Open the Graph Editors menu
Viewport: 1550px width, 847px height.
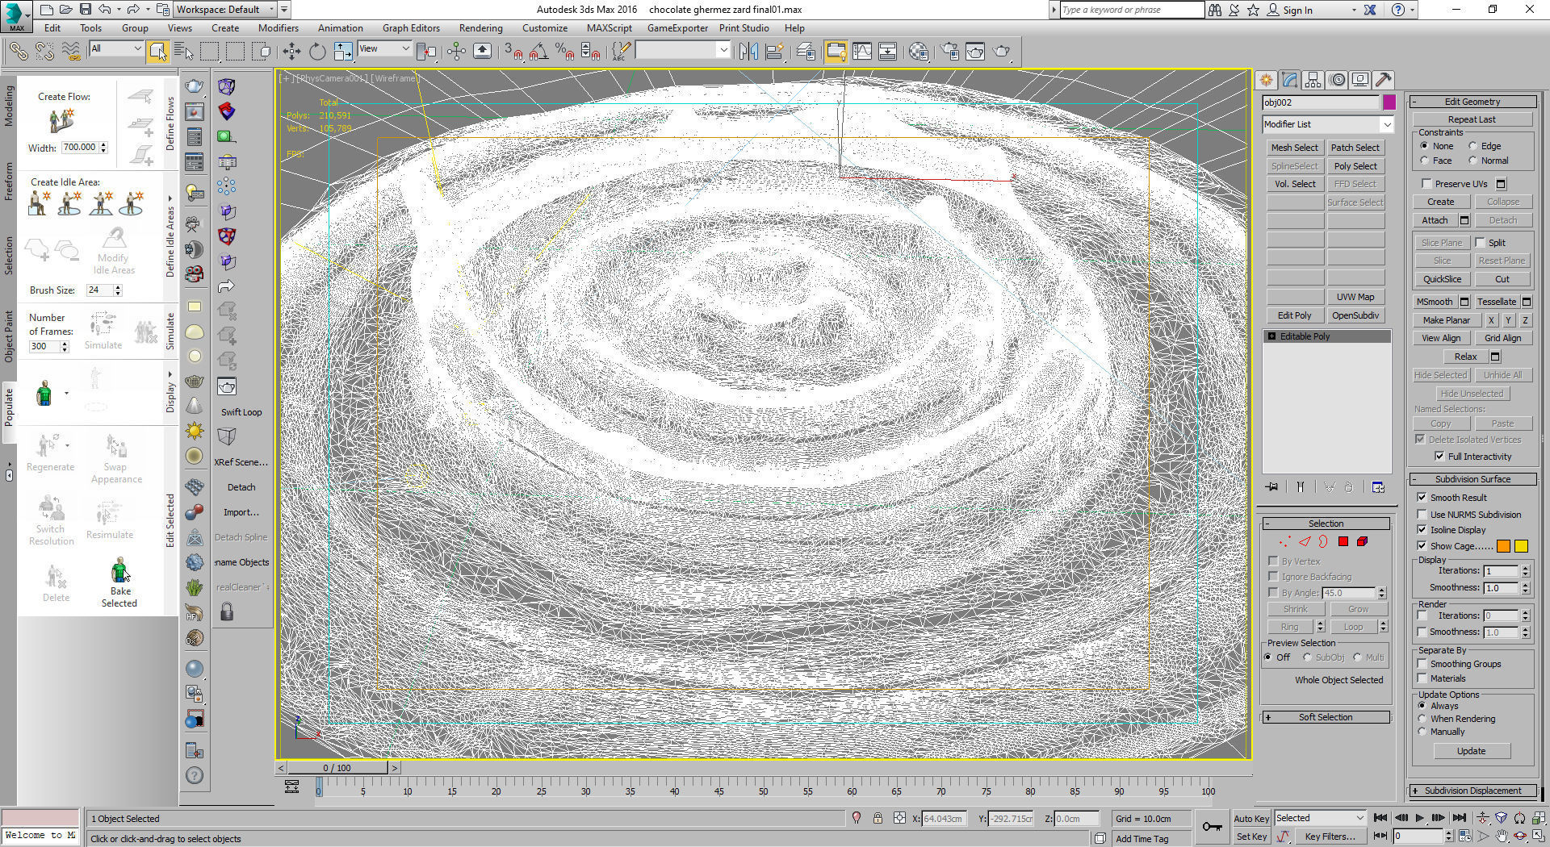click(x=411, y=28)
